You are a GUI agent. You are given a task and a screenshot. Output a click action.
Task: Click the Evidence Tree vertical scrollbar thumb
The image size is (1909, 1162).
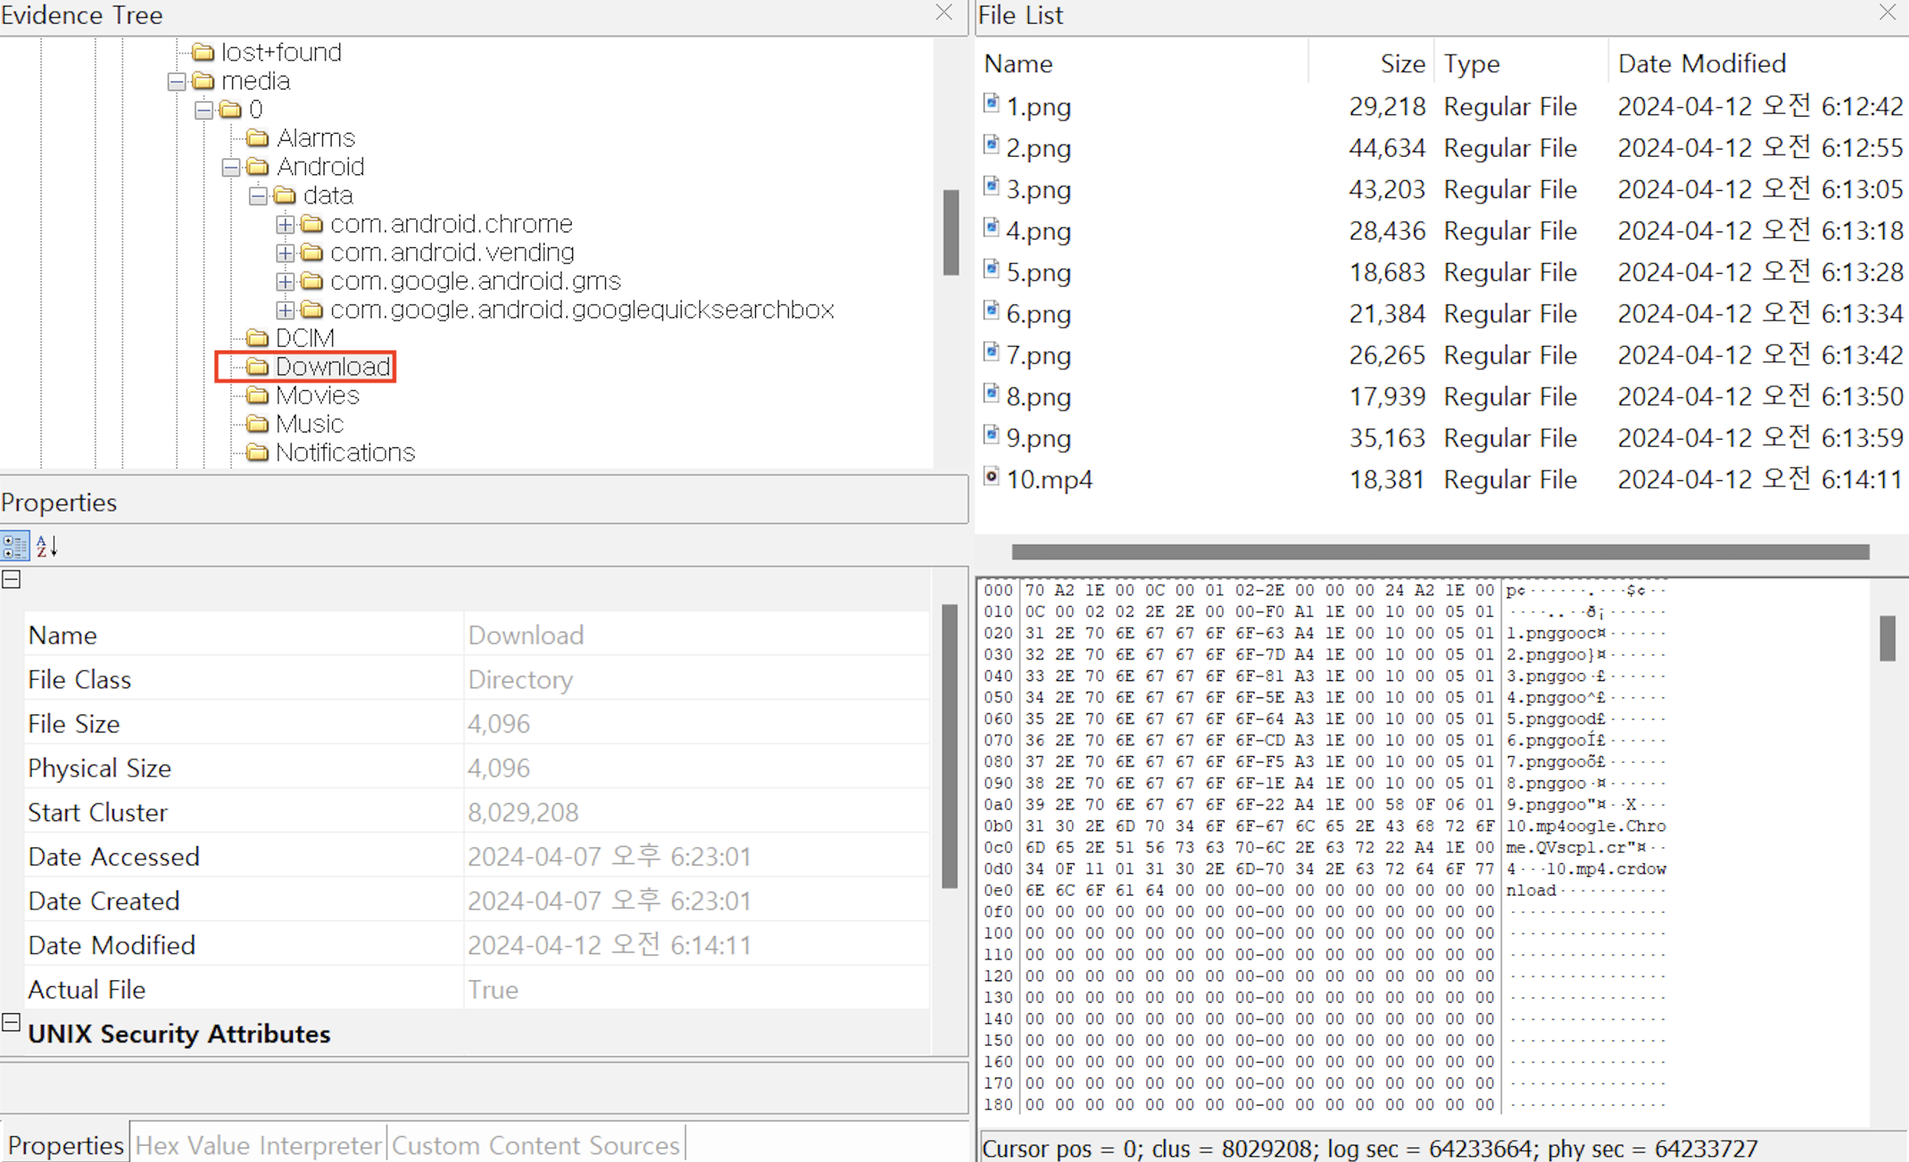(951, 232)
